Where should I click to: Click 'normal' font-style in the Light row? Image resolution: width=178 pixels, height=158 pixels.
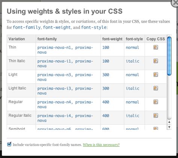133,75
